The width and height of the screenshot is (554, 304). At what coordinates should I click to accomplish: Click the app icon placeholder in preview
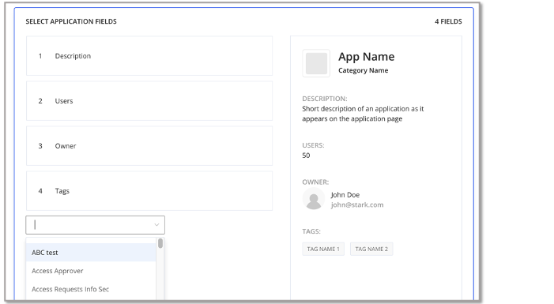coord(316,63)
